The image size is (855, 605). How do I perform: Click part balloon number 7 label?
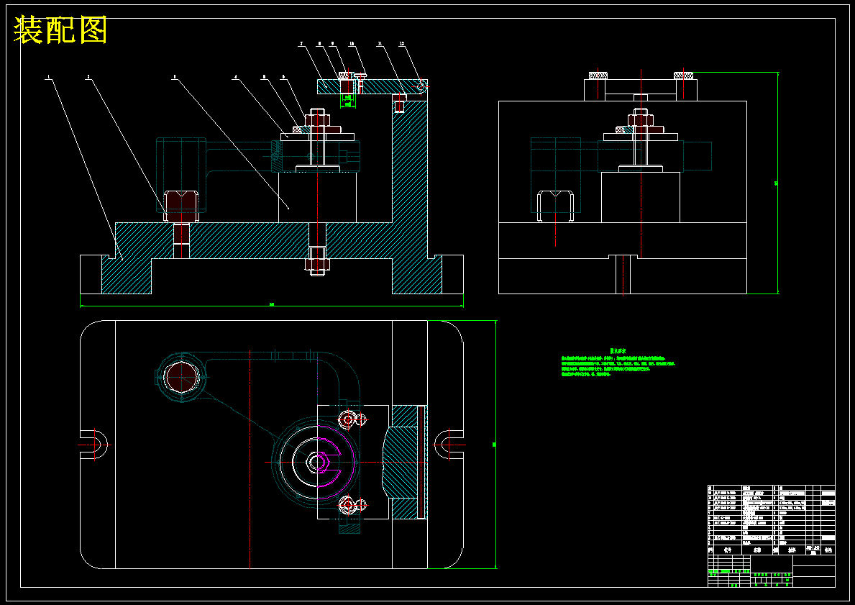point(301,43)
